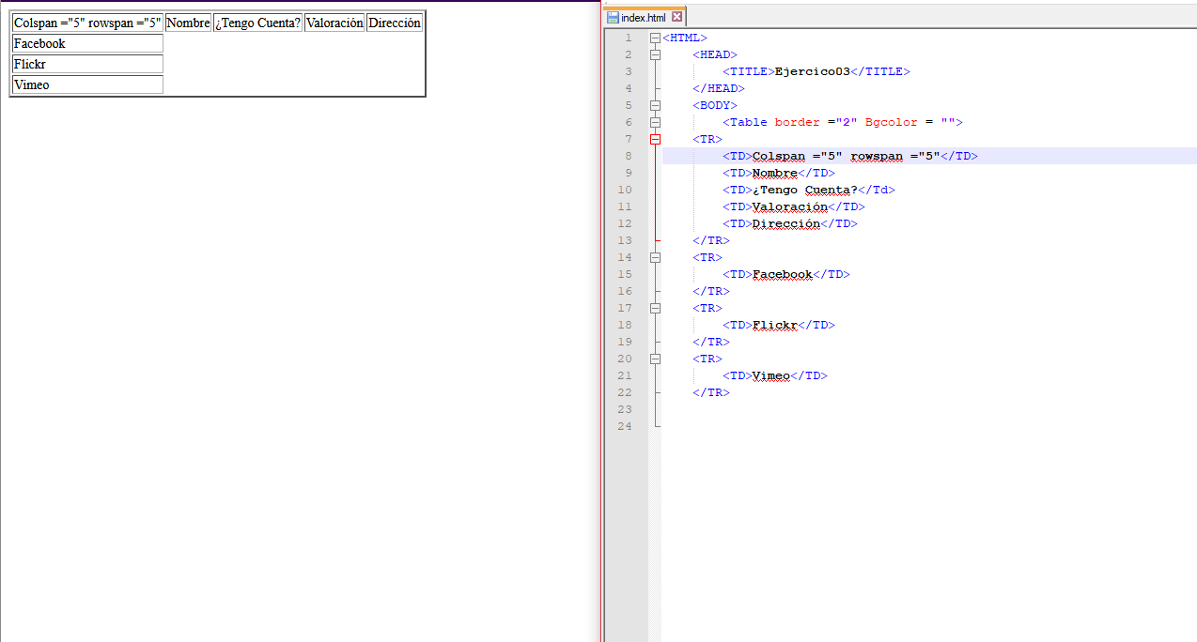Screen dimensions: 1197x642
Task: Collapse the TR block containing Vimeo
Action: click(655, 359)
